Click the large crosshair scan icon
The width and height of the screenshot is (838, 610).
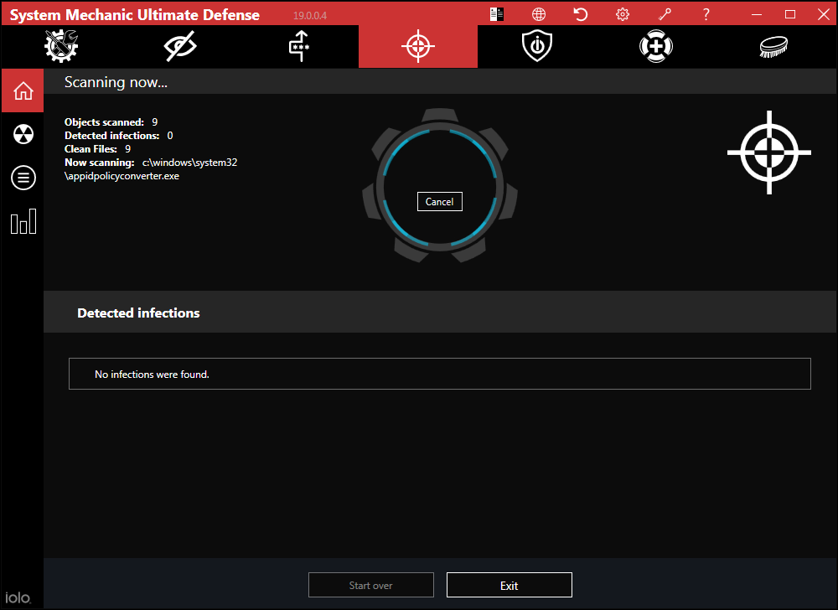pos(769,152)
